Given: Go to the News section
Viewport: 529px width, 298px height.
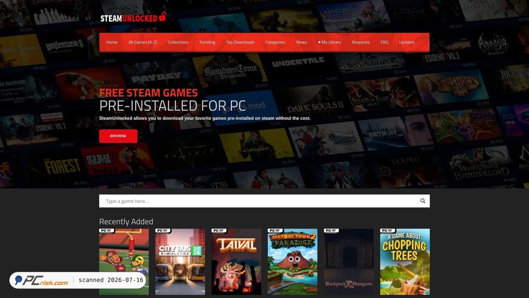Looking at the screenshot, I should tap(302, 42).
